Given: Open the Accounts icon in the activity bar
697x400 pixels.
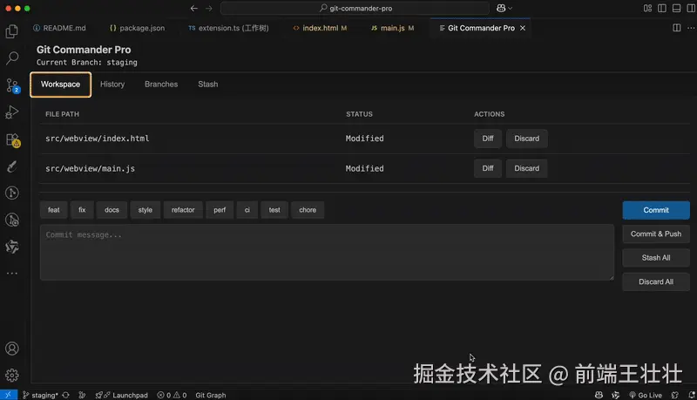Looking at the screenshot, I should coord(12,349).
